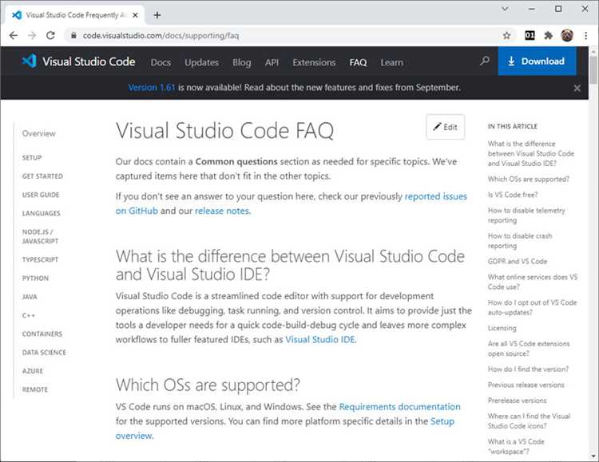Click the Download button
The height and width of the screenshot is (462, 599).
point(537,61)
